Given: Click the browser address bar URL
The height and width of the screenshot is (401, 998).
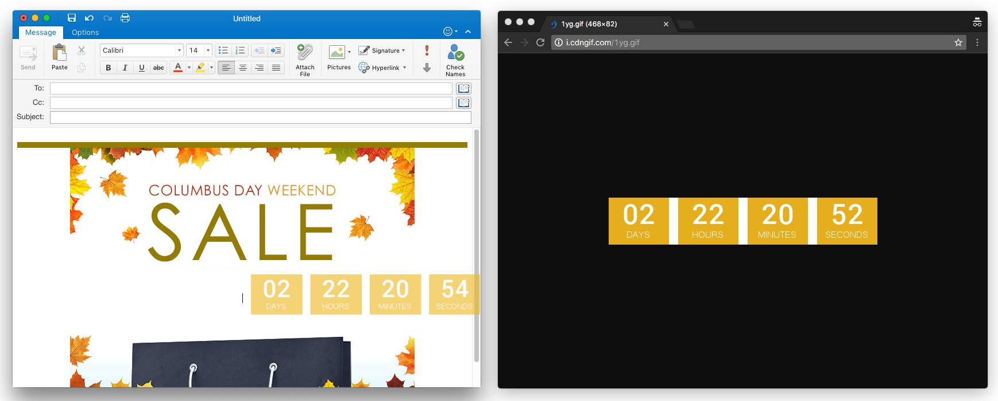Looking at the screenshot, I should click(x=603, y=42).
